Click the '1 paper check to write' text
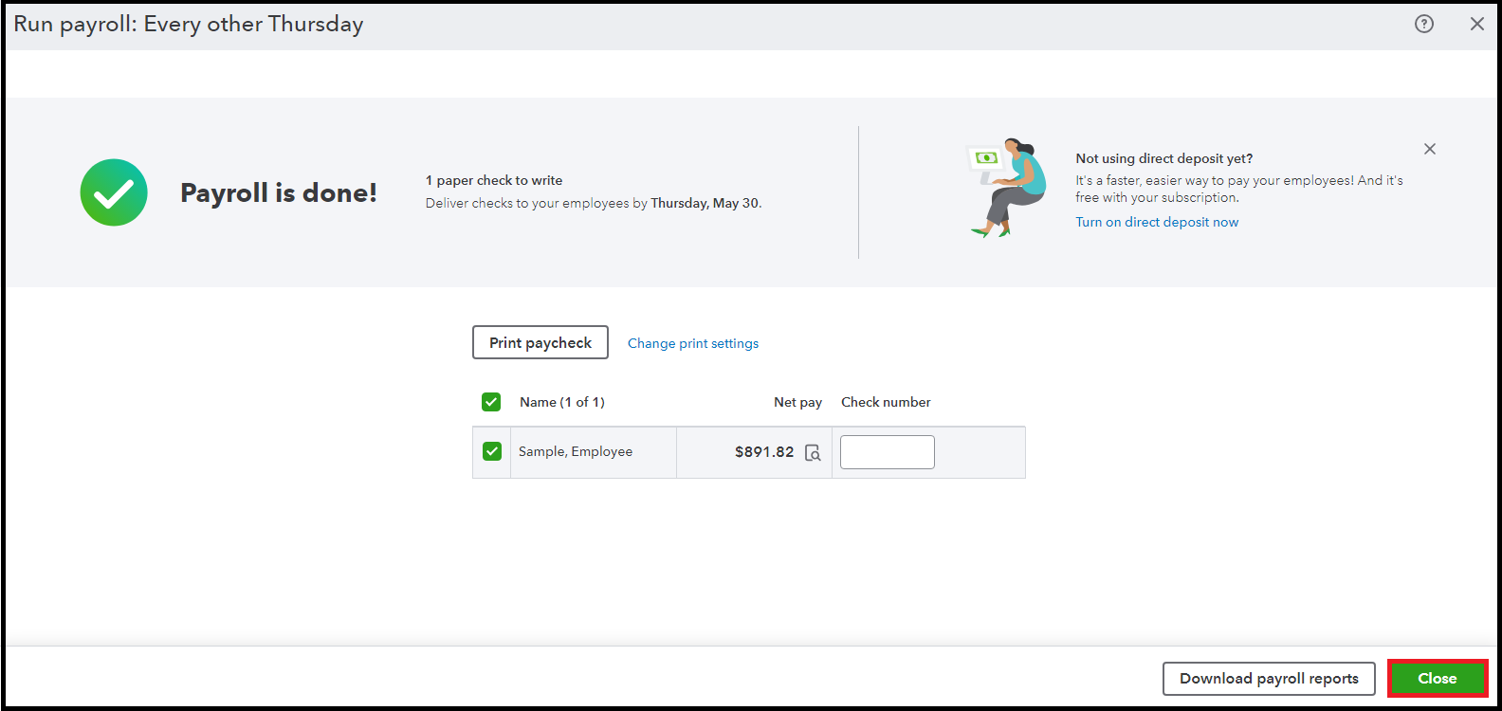Viewport: 1502px width, 711px height. [x=494, y=180]
